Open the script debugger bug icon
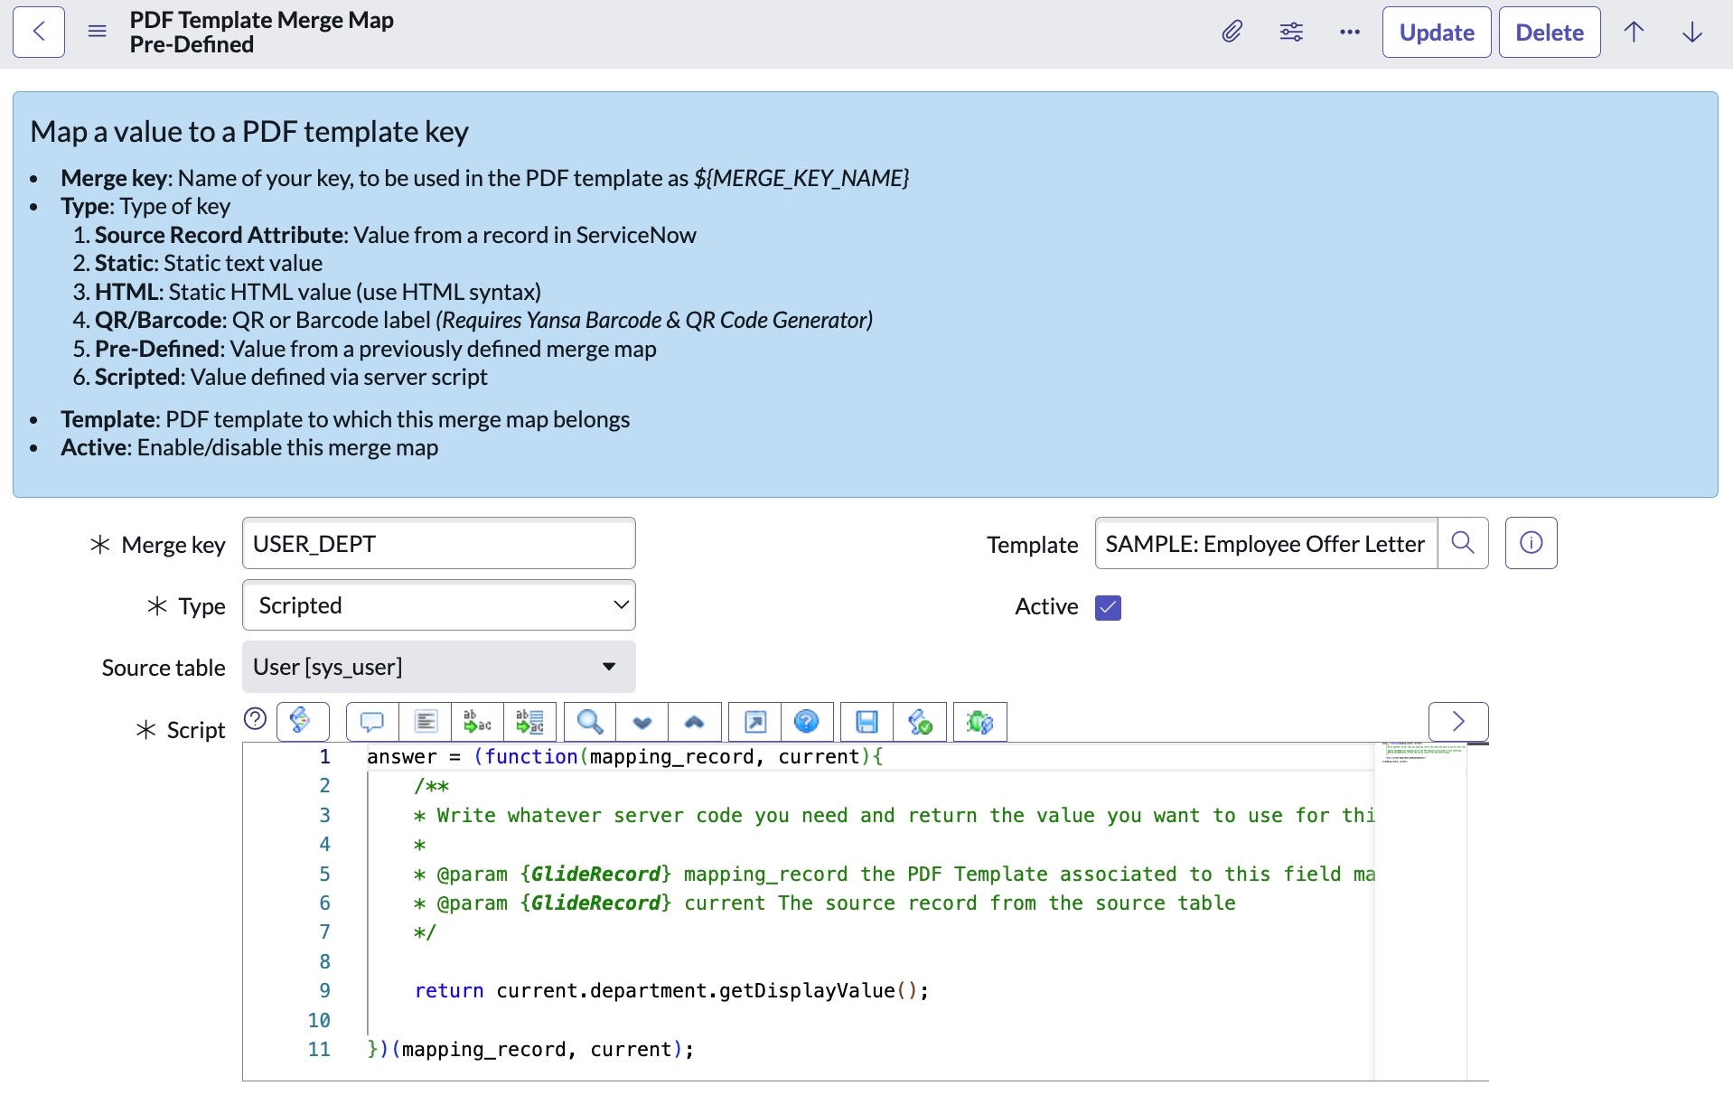Image resolution: width=1733 pixels, height=1095 pixels. (x=979, y=722)
